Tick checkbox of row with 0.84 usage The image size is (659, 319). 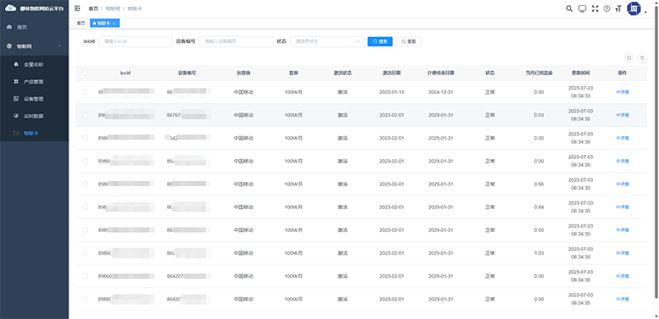(85, 207)
